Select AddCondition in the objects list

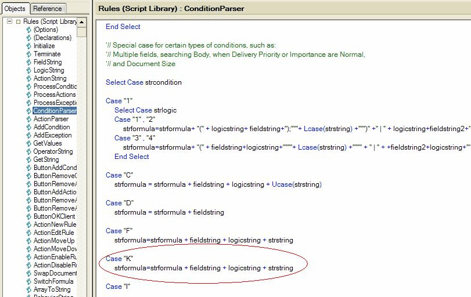tap(52, 127)
